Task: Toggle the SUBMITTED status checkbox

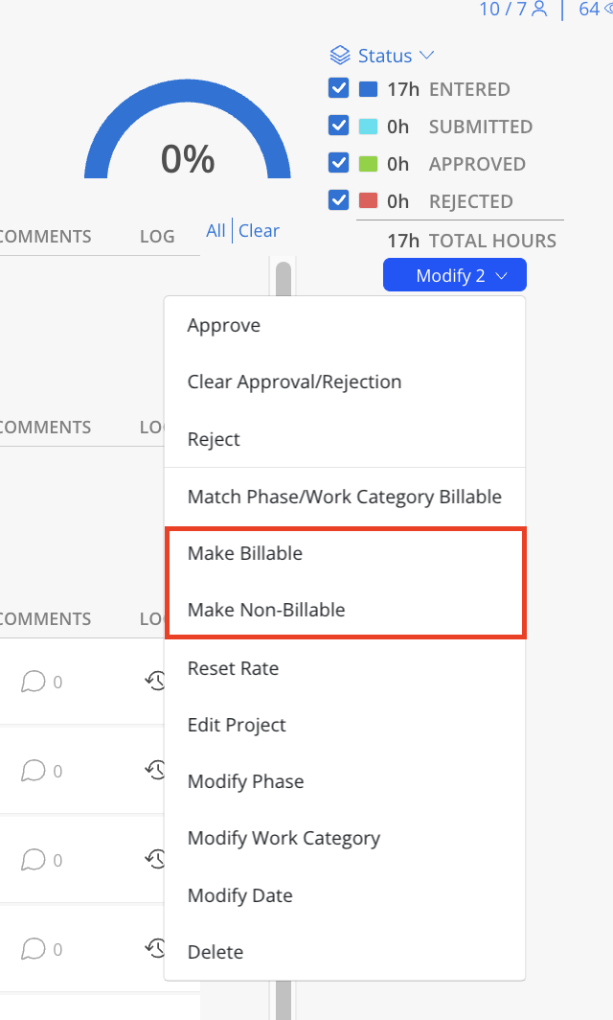Action: pos(339,126)
